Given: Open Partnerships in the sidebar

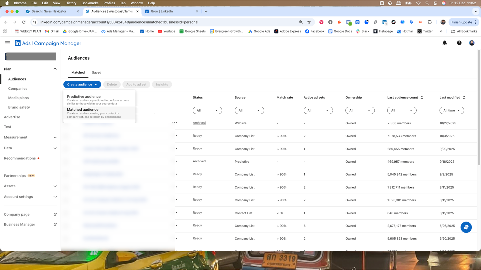Looking at the screenshot, I should 15,176.
